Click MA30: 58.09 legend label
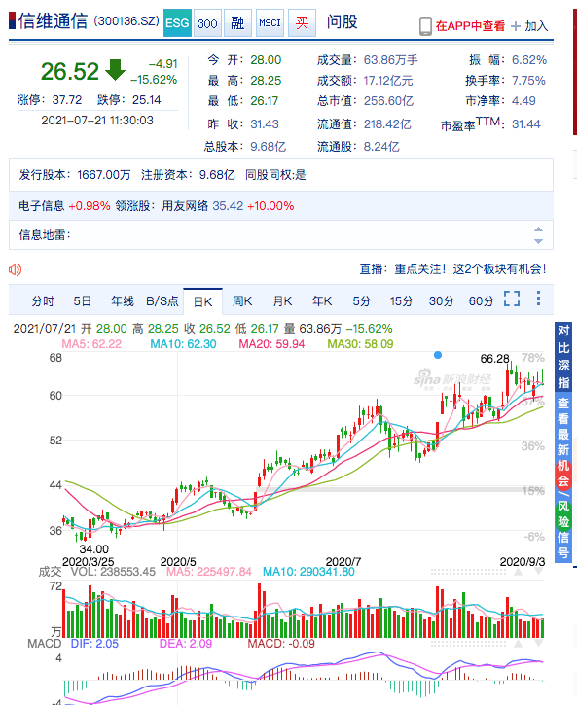This screenshot has width=577, height=705. (360, 344)
